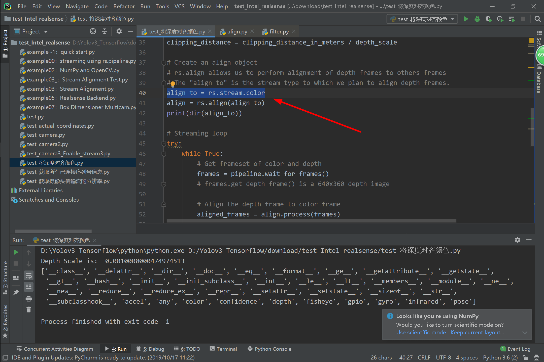Start debugging with the bug icon

tap(477, 19)
